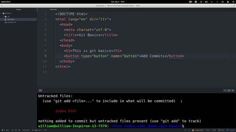Click the terminal status icon in status bar
The height and width of the screenshot is (132, 236).
click(x=16, y=130)
